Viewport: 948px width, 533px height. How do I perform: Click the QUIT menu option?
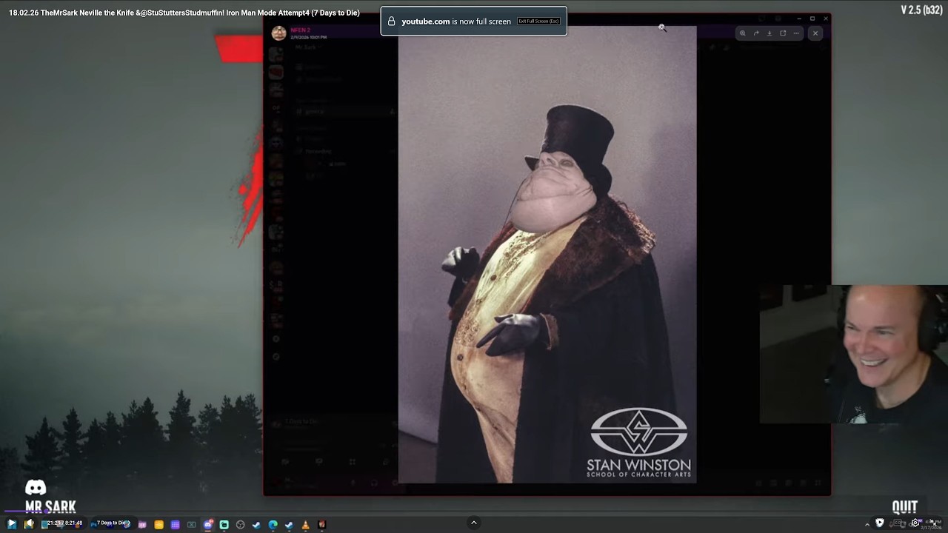point(904,507)
